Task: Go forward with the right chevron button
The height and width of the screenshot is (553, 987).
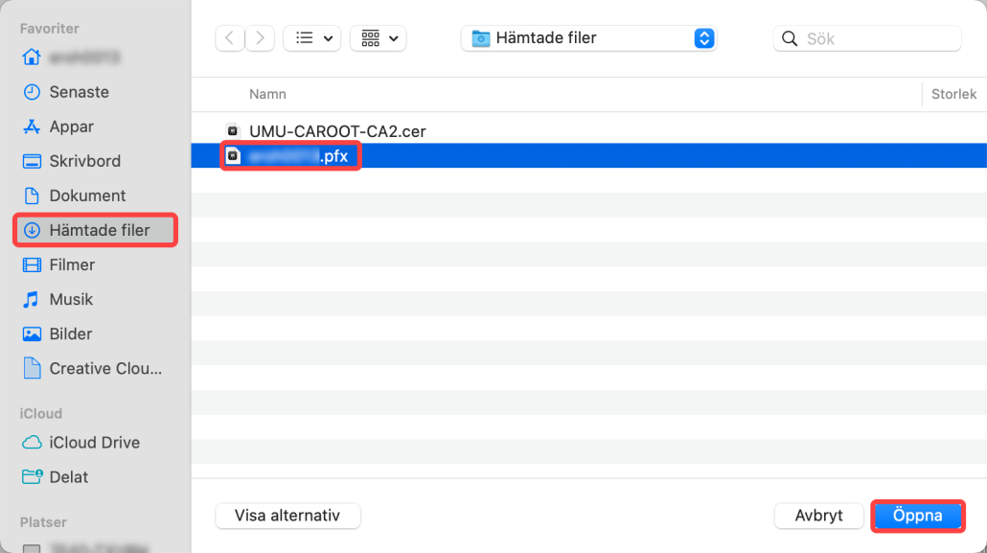Action: tap(260, 38)
